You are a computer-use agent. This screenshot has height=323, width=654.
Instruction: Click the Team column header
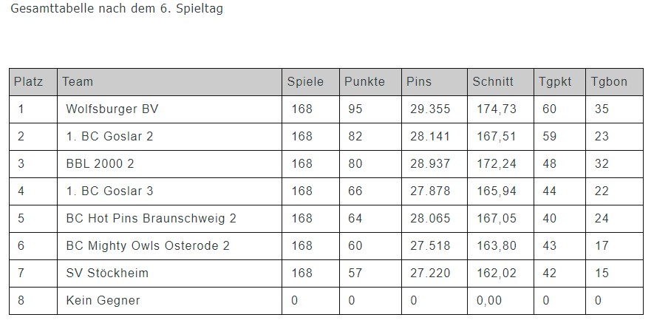click(78, 82)
